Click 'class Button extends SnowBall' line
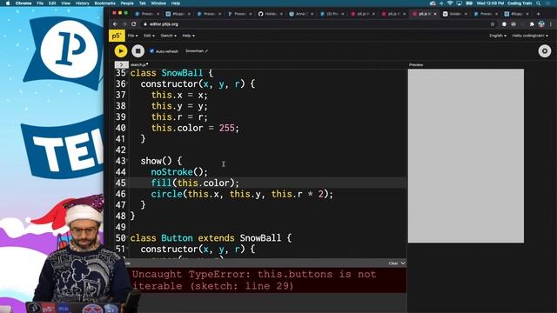Screen dimensions: 557x313 pos(211,238)
